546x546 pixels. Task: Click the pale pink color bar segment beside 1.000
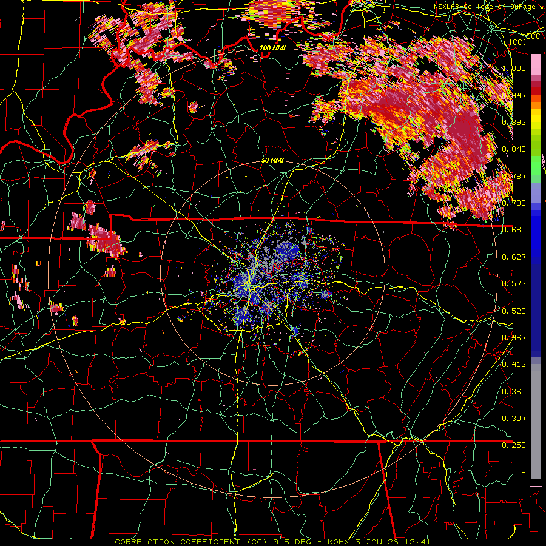pyautogui.click(x=536, y=65)
